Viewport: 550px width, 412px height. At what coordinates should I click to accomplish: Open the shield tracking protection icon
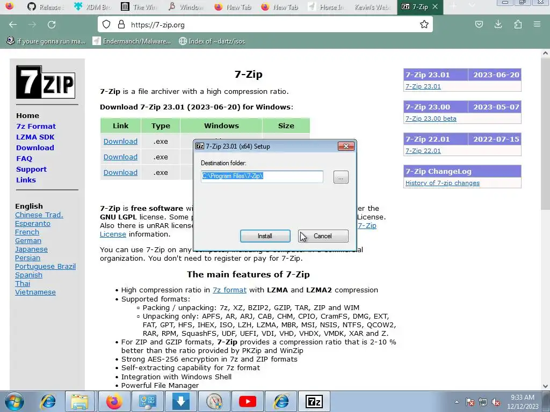point(106,25)
